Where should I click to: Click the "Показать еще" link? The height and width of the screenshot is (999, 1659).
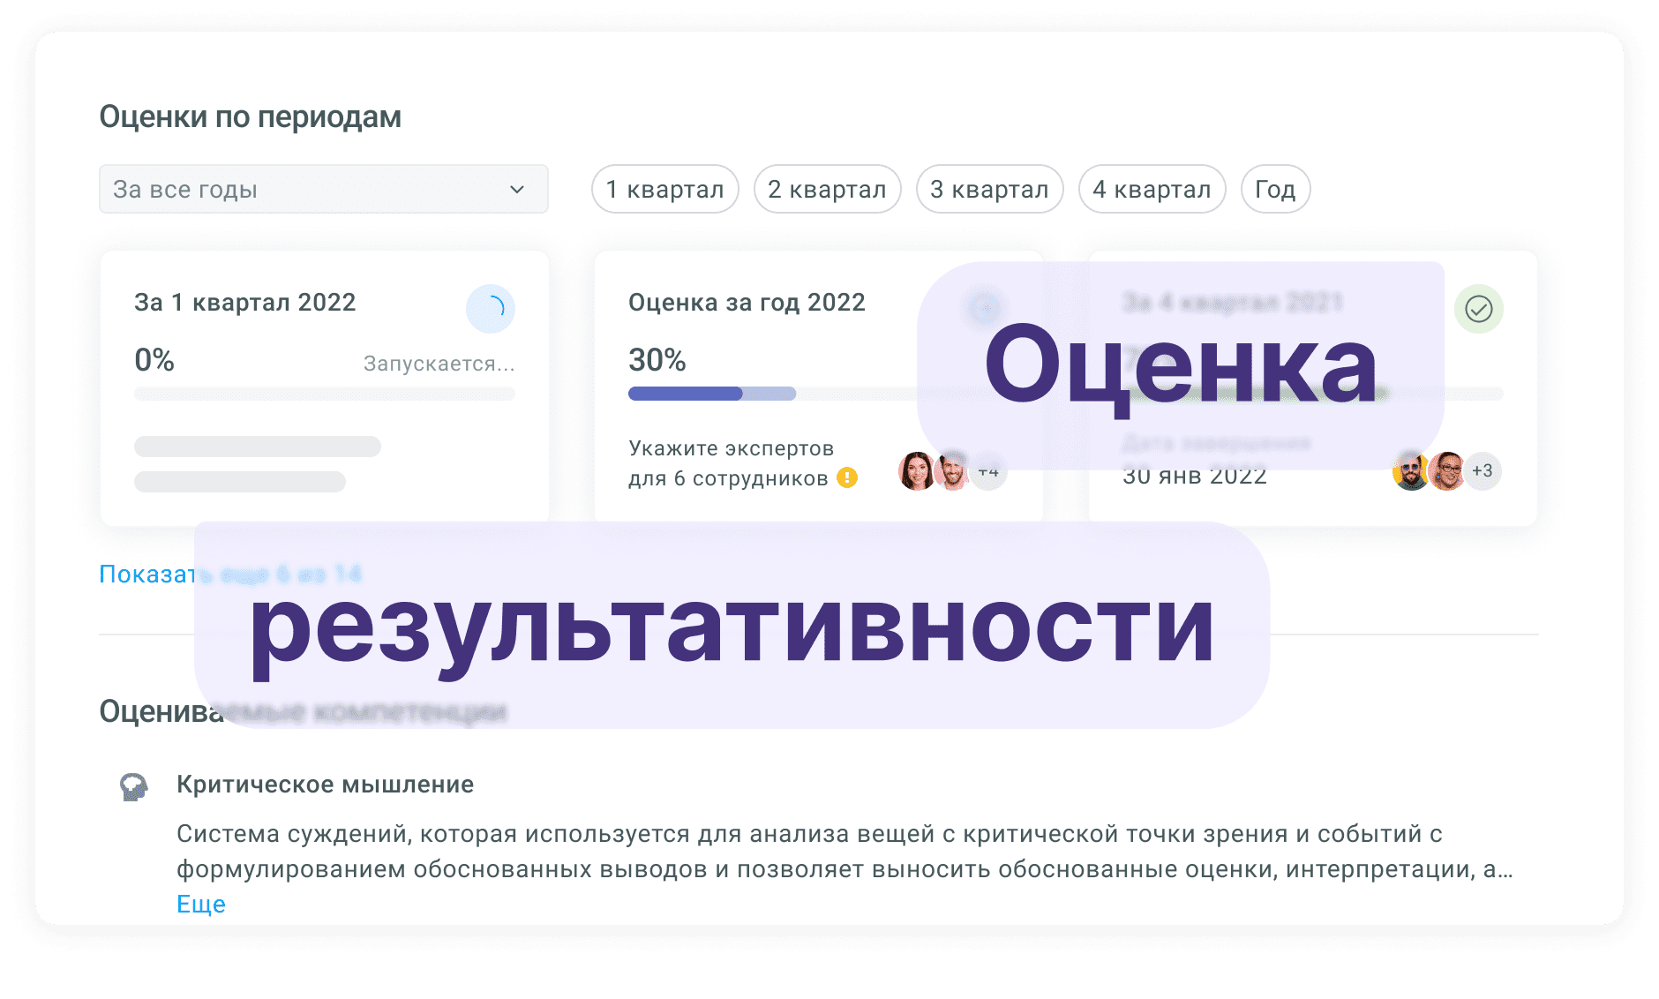(229, 574)
